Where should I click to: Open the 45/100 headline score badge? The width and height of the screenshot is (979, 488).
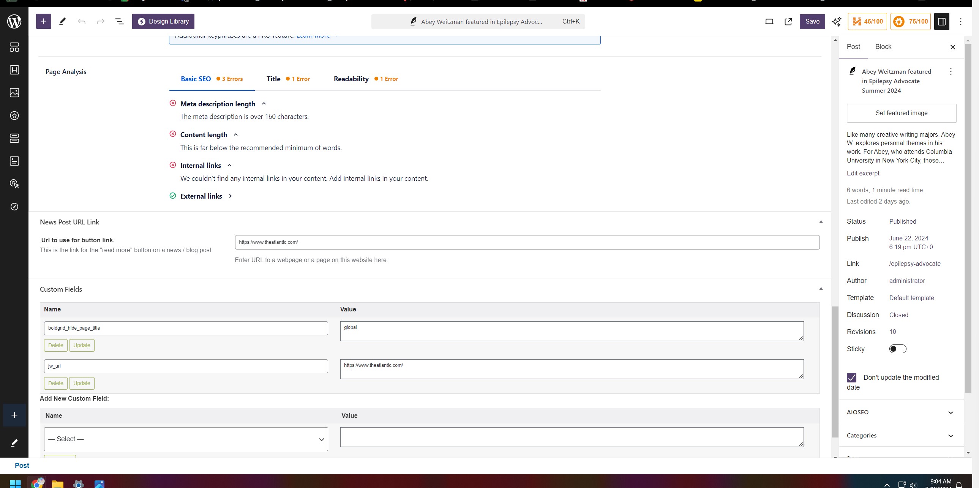click(x=867, y=22)
